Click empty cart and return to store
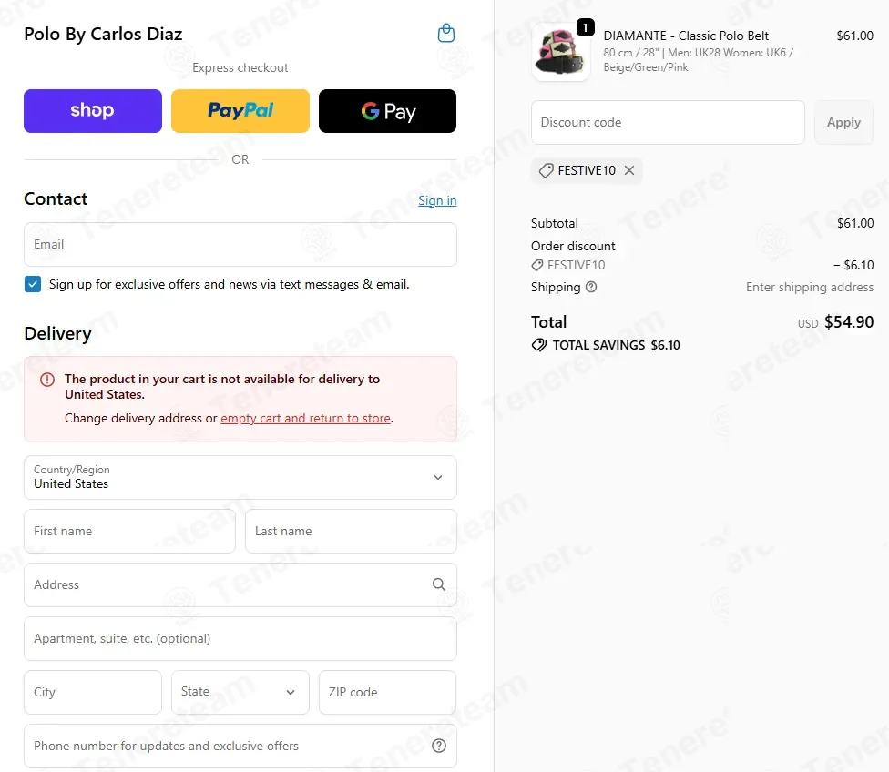The height and width of the screenshot is (772, 889). pos(306,418)
